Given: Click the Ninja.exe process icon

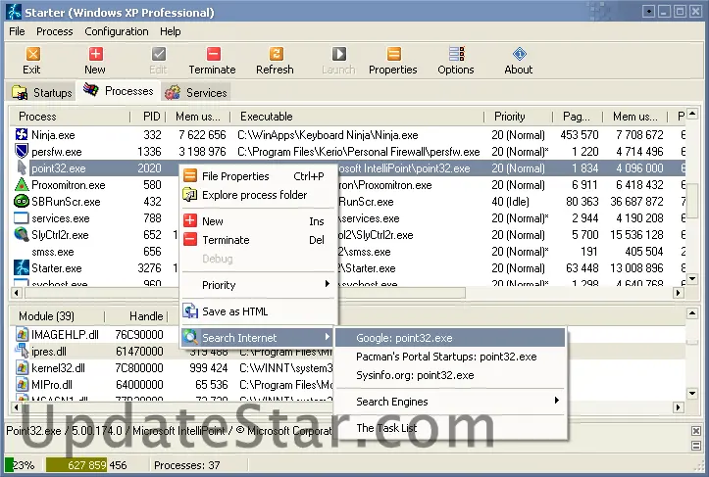Looking at the screenshot, I should pyautogui.click(x=22, y=134).
